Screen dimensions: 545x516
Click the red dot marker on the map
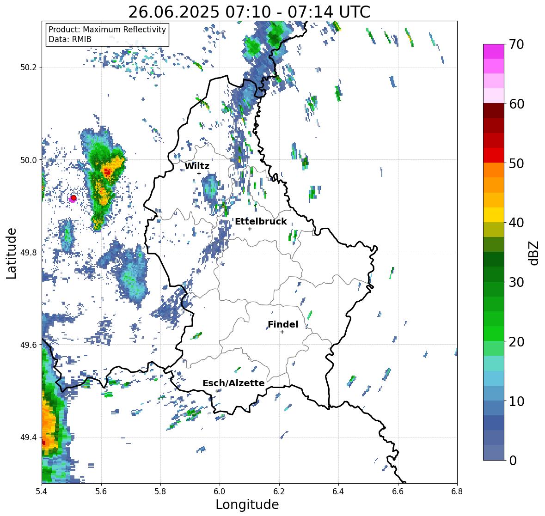73,198
